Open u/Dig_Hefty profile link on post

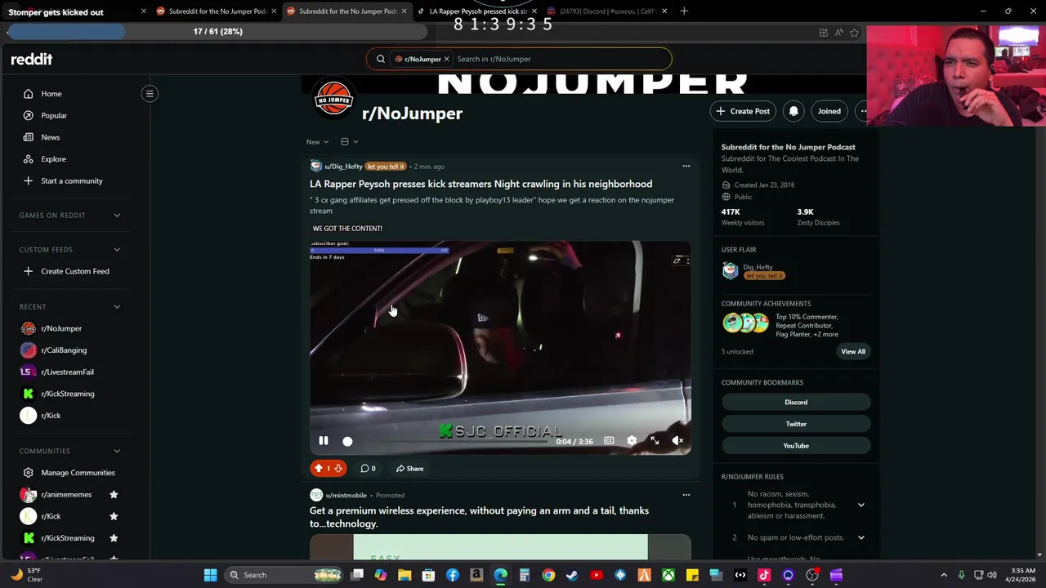click(x=343, y=167)
